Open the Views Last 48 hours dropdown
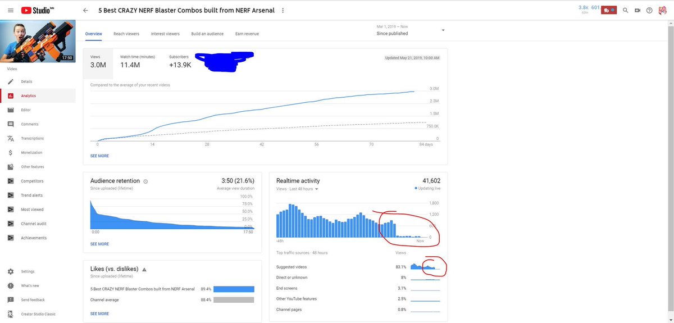674x323 pixels. [297, 189]
